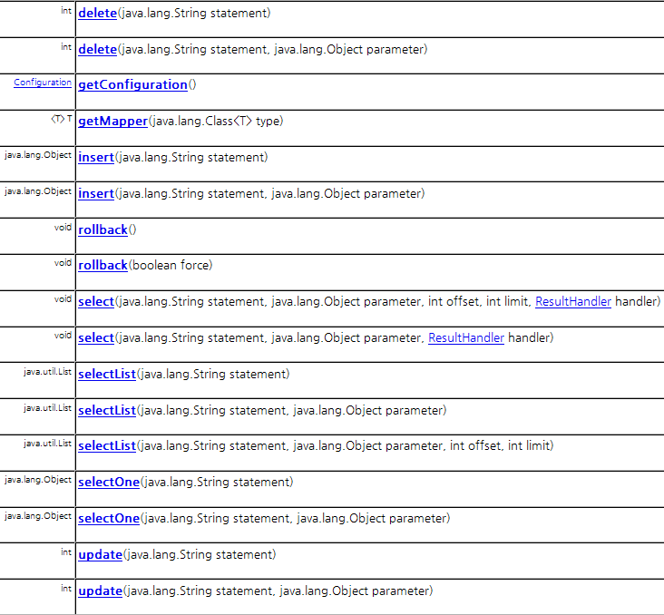Open rollback() method link without arguments
This screenshot has height=615, width=664.
[x=103, y=230]
